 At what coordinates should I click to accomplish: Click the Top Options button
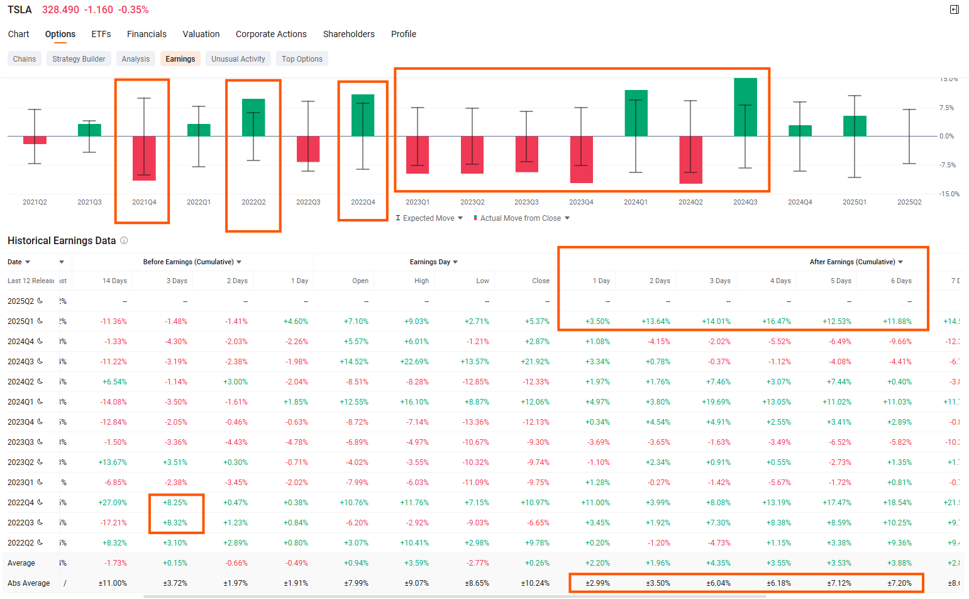[x=302, y=59]
